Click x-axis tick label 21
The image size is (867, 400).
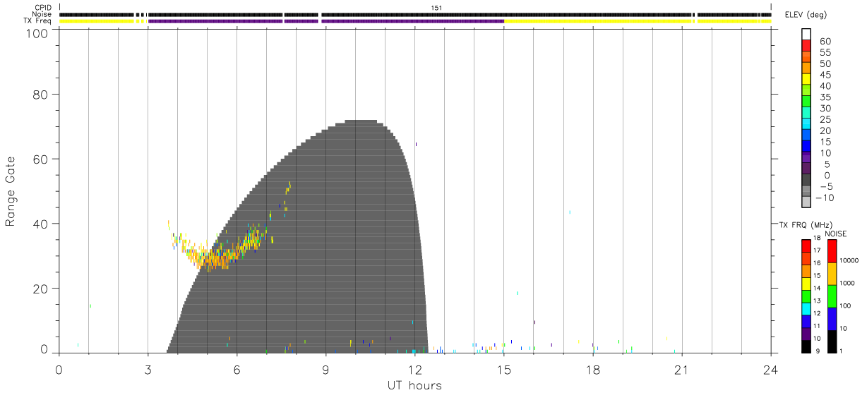pos(681,369)
